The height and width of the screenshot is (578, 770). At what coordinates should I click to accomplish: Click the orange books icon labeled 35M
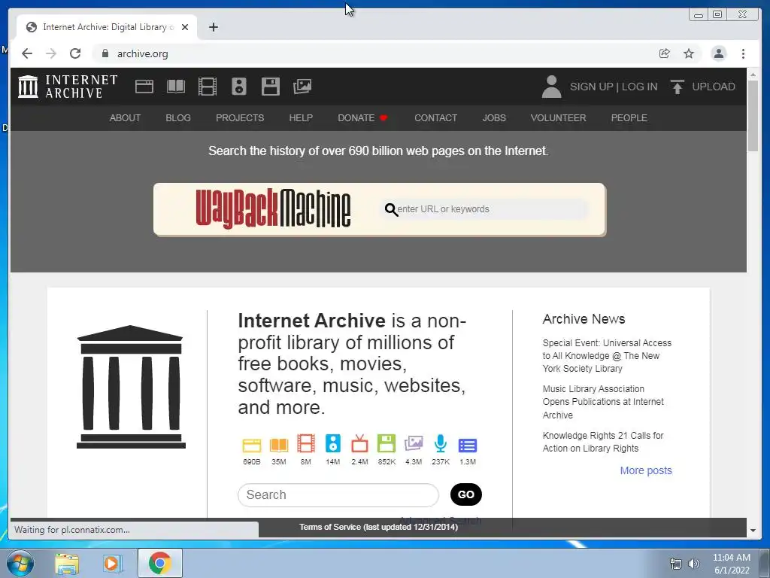[x=278, y=445]
